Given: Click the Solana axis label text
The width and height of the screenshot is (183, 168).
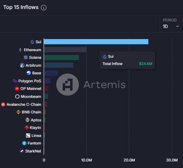Looking at the screenshot, I should (35, 57).
